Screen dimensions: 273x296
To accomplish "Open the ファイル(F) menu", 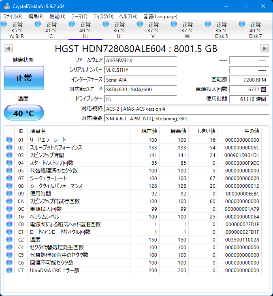I will tap(13, 17).
